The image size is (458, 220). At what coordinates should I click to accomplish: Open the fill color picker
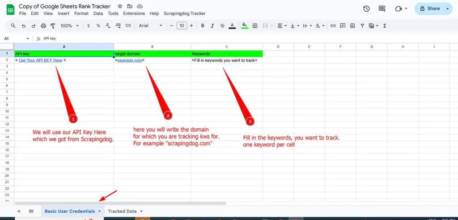click(x=245, y=25)
